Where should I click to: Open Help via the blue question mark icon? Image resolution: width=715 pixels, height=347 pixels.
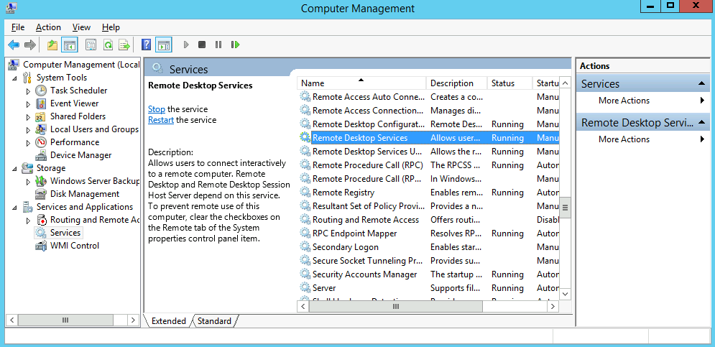[146, 45]
